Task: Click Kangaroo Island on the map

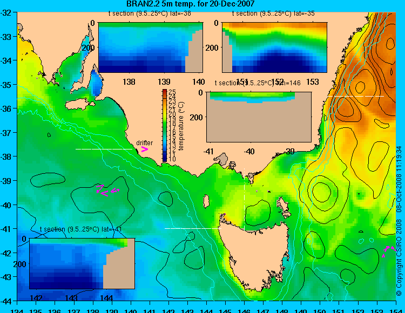Action: click(x=79, y=104)
